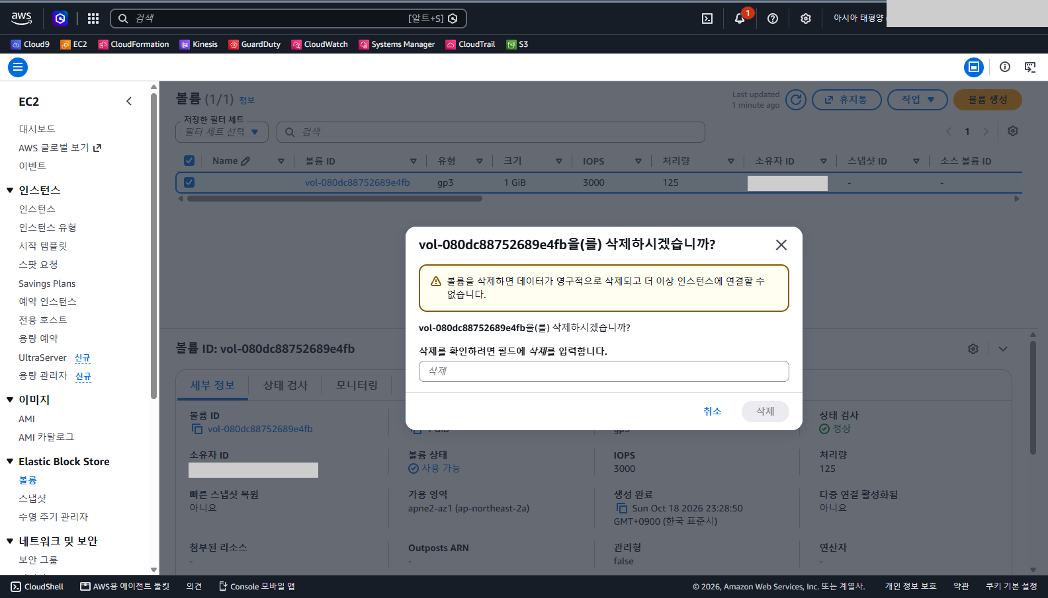Close the delete confirmation dialog

781,244
